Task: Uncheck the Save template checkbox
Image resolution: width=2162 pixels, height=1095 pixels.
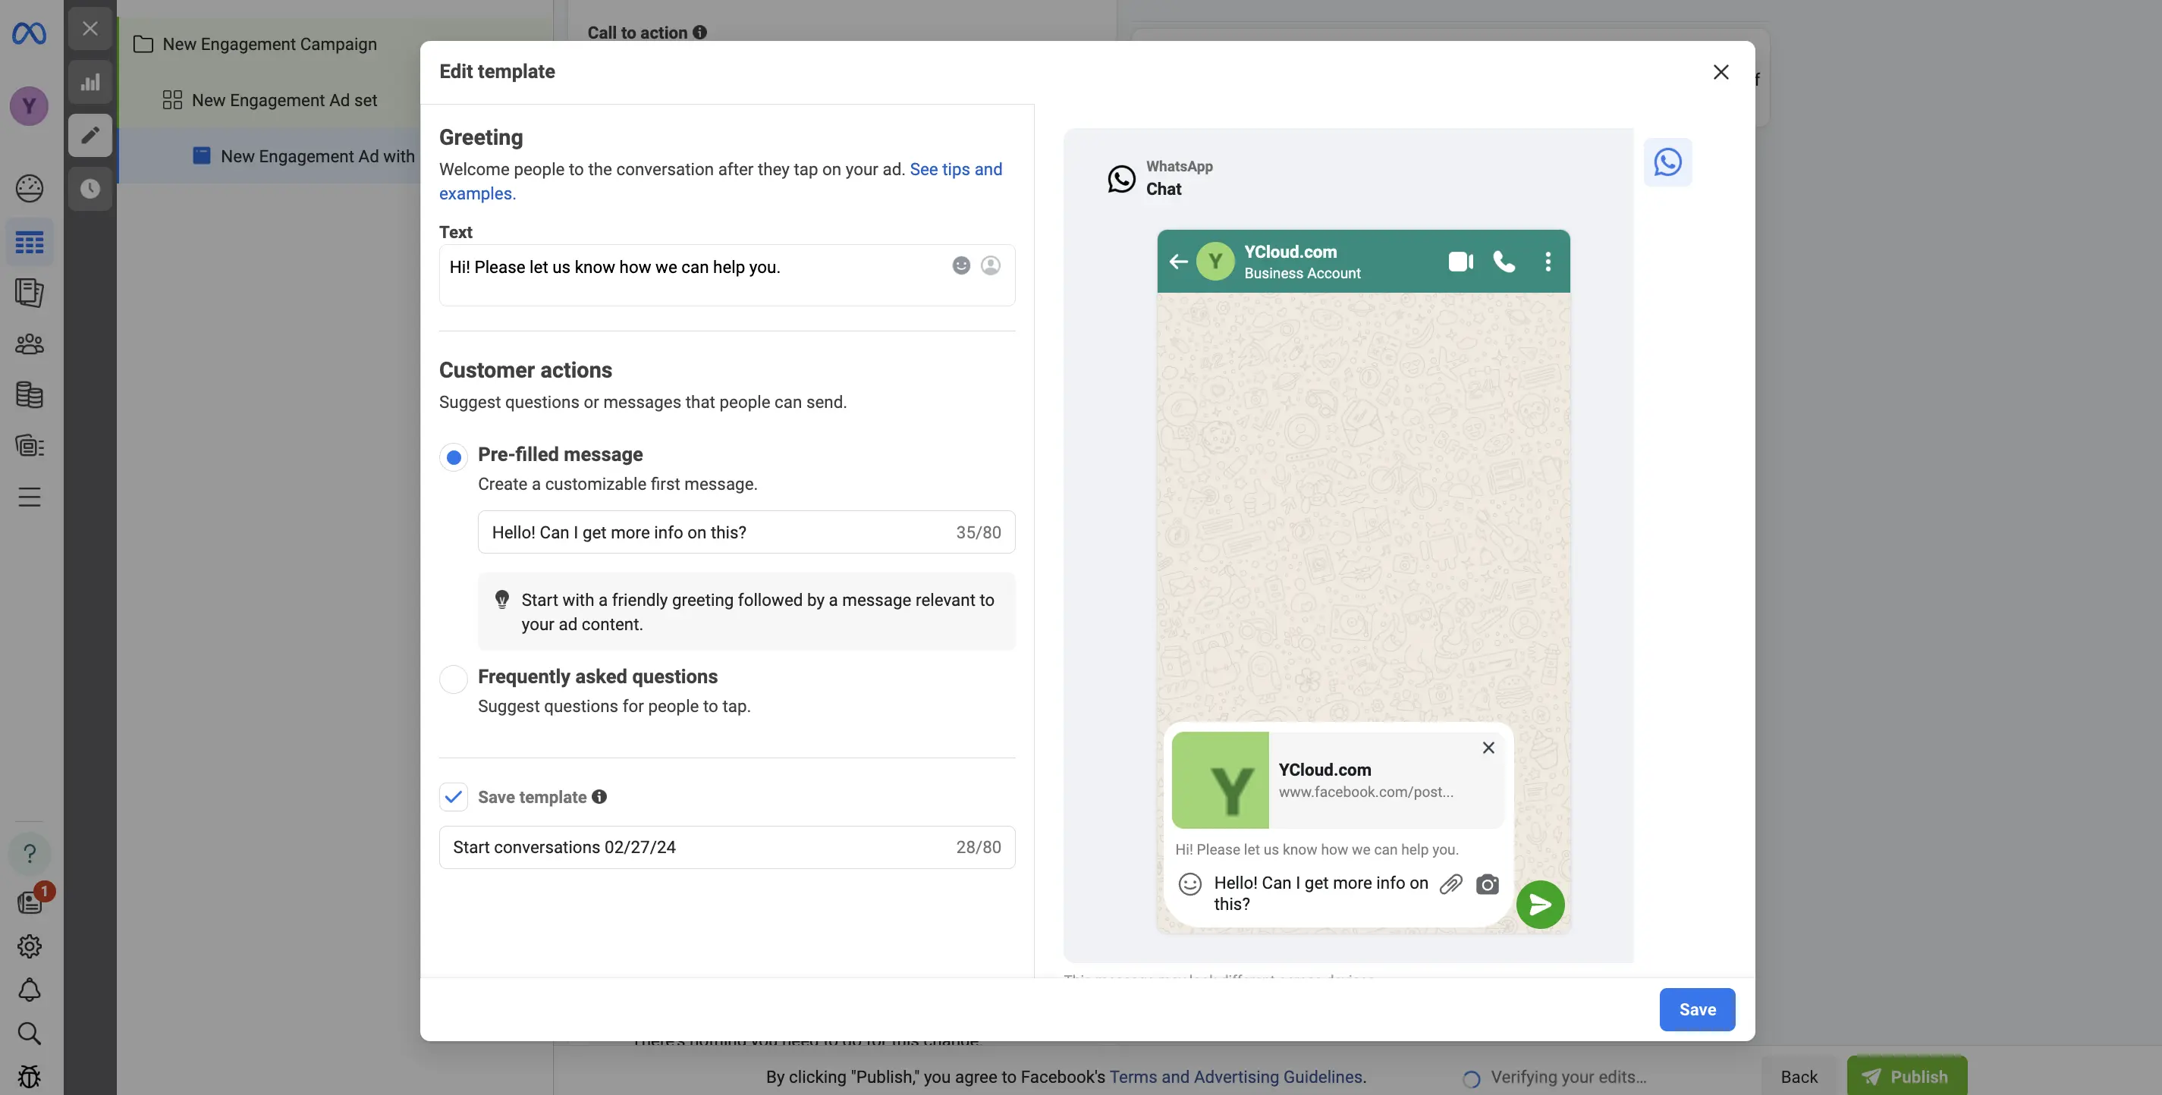Action: (454, 796)
